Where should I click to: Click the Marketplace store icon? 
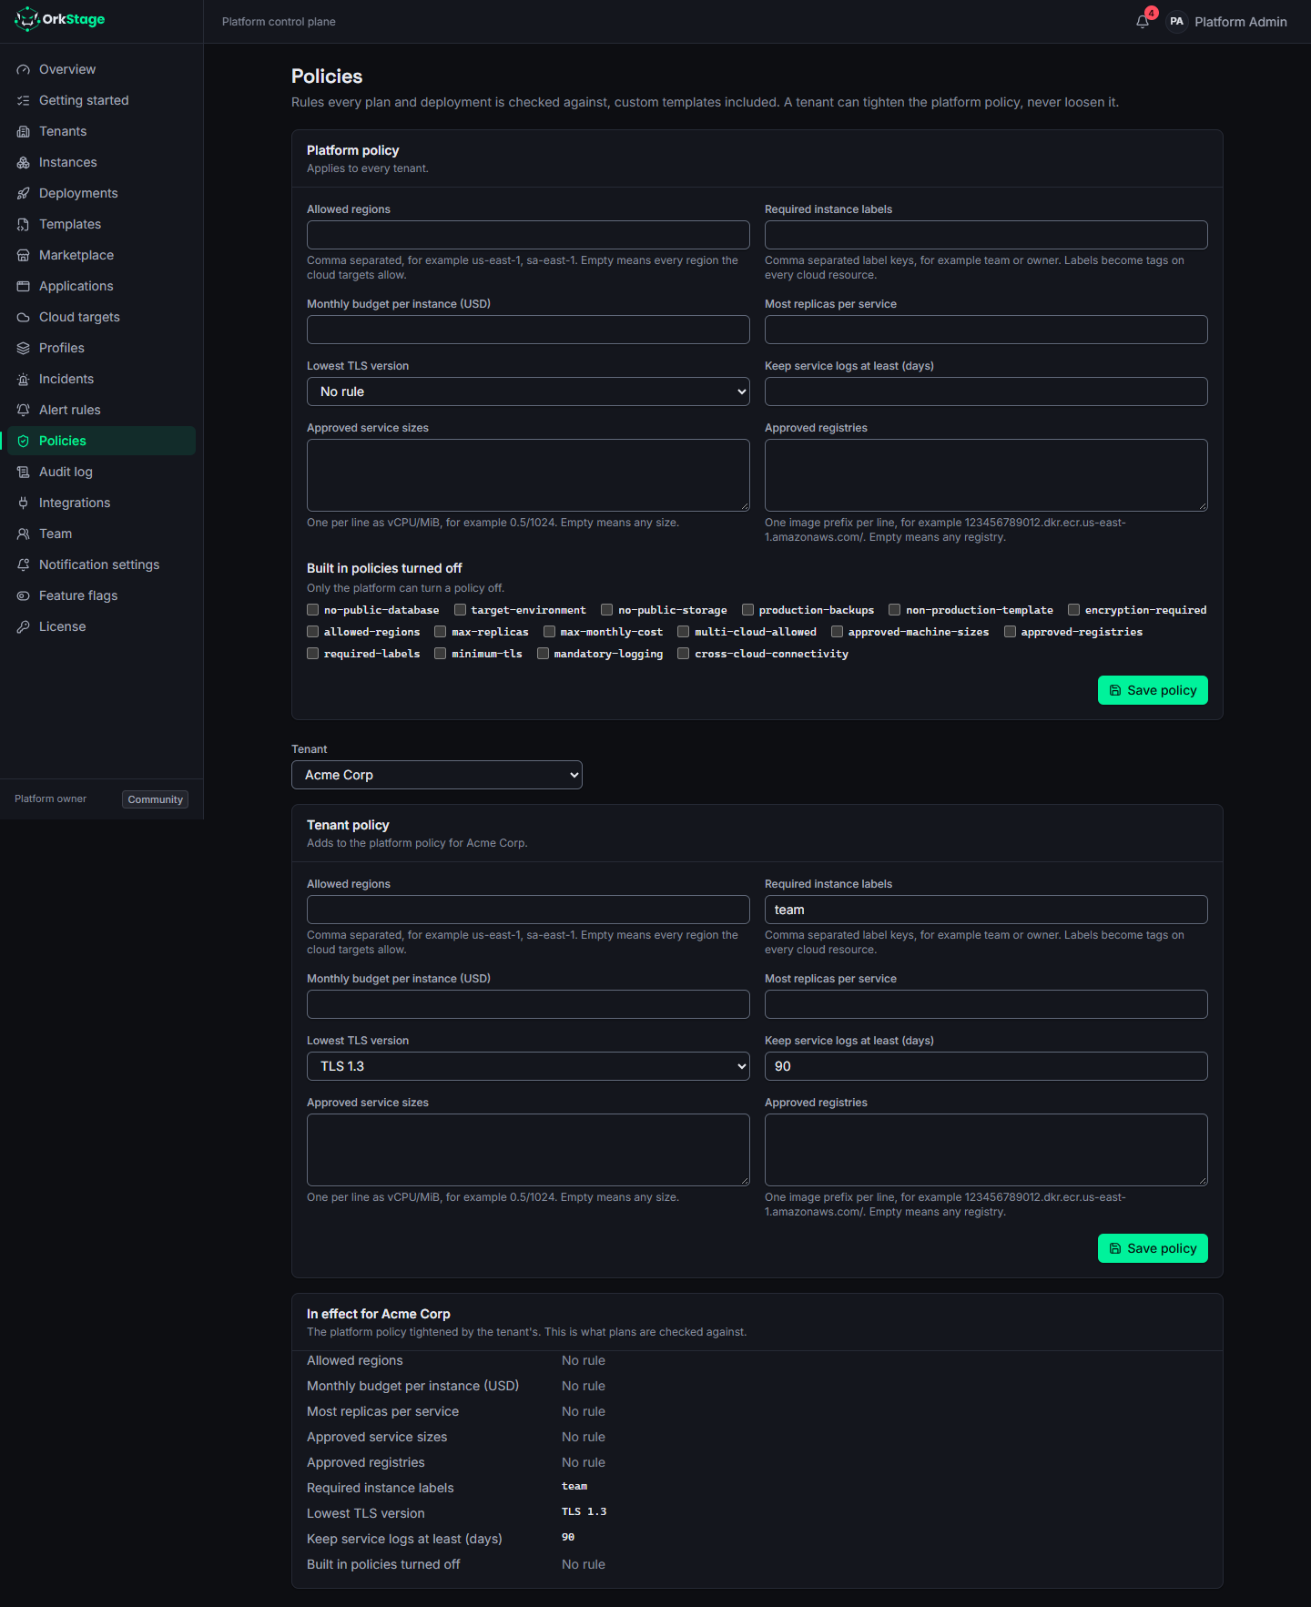click(24, 255)
